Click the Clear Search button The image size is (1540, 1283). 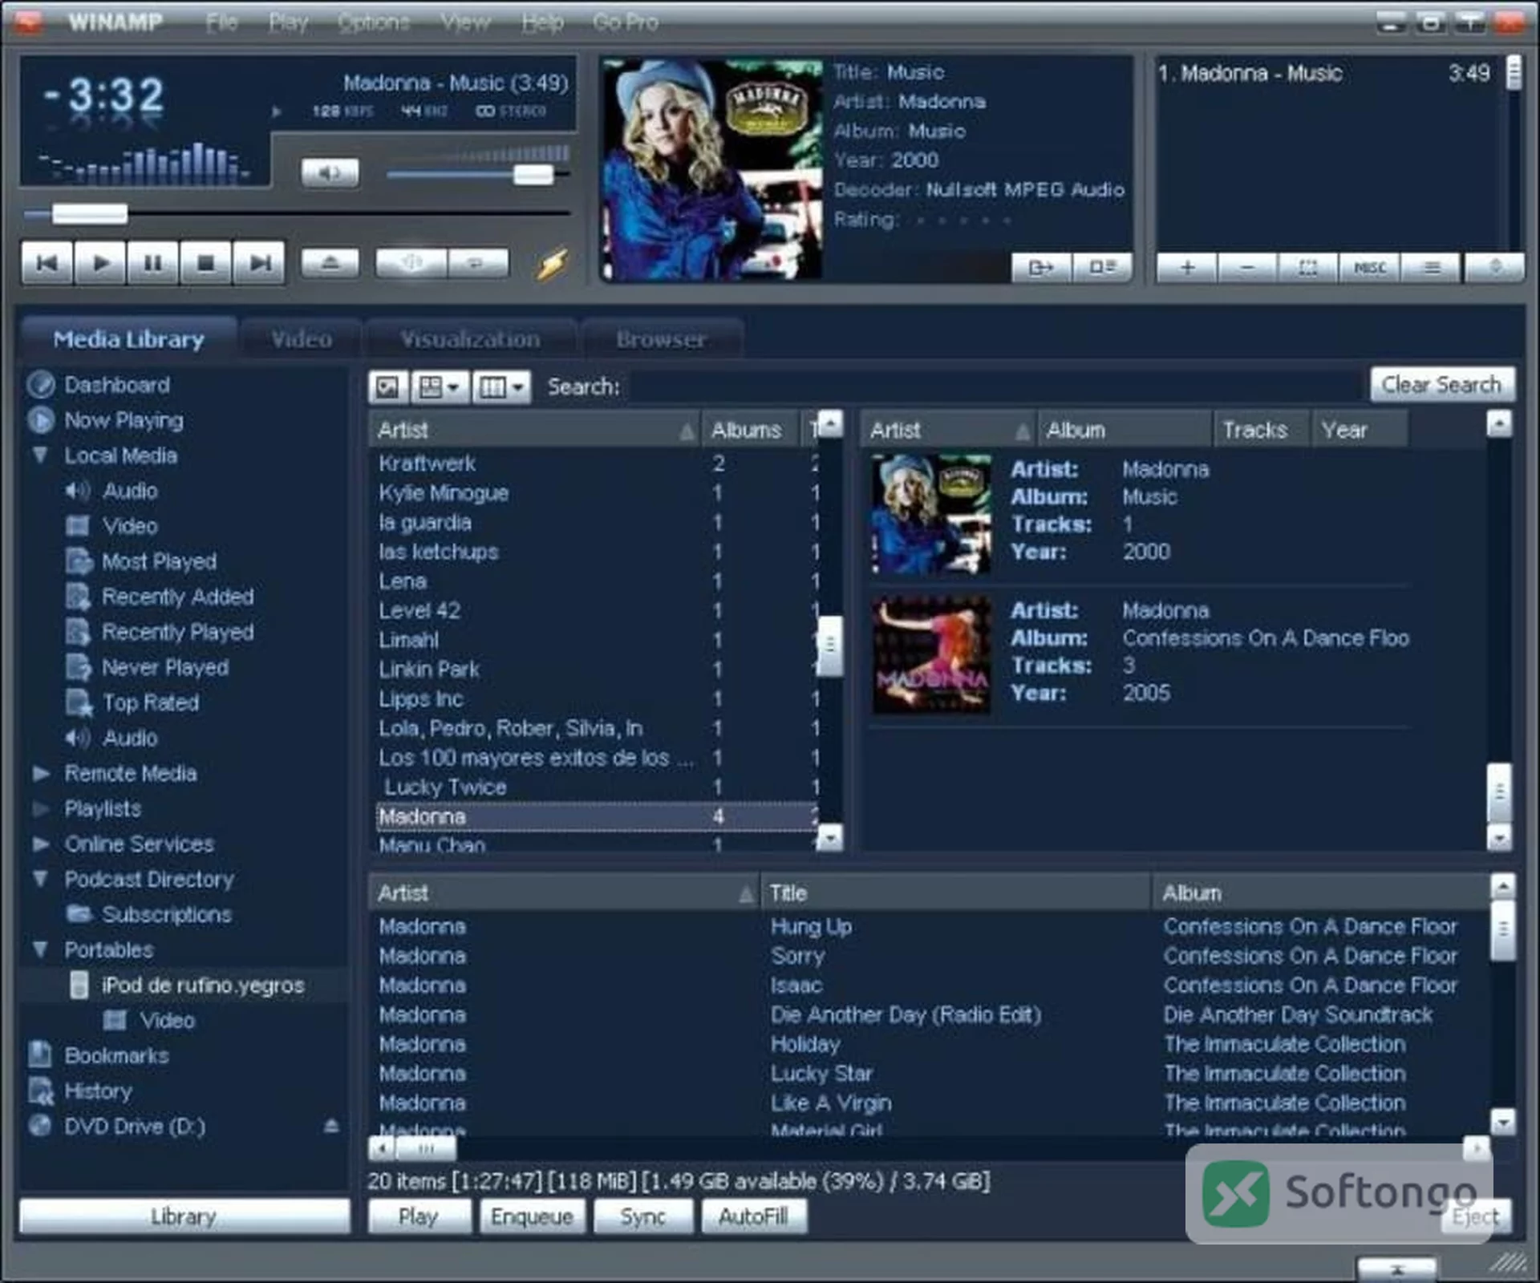click(x=1442, y=385)
